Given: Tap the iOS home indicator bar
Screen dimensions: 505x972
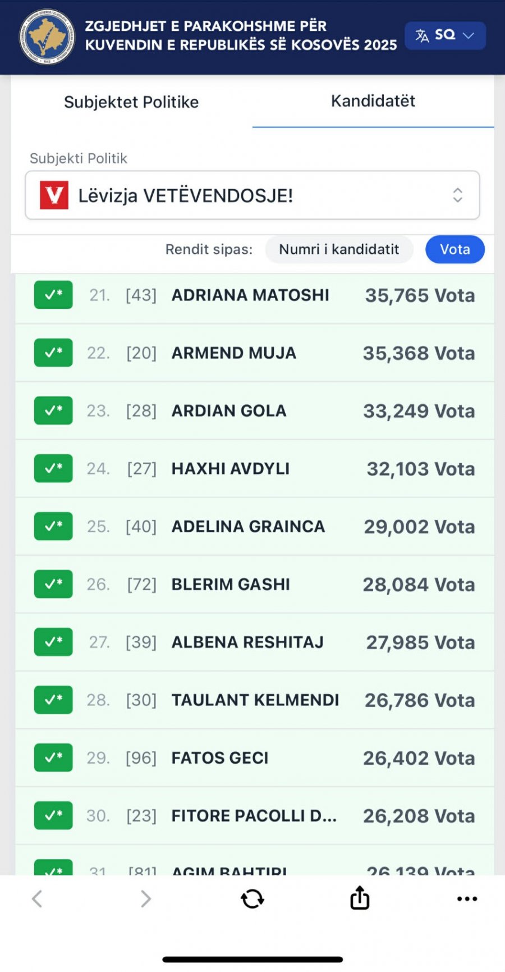Looking at the screenshot, I should point(252,960).
